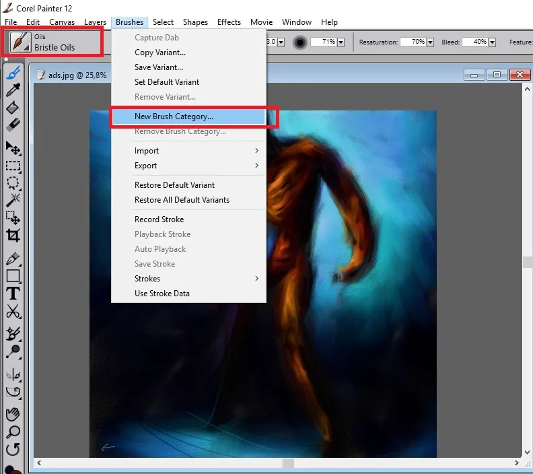The width and height of the screenshot is (533, 474).
Task: Select the Rotate Page tool
Action: [13, 450]
